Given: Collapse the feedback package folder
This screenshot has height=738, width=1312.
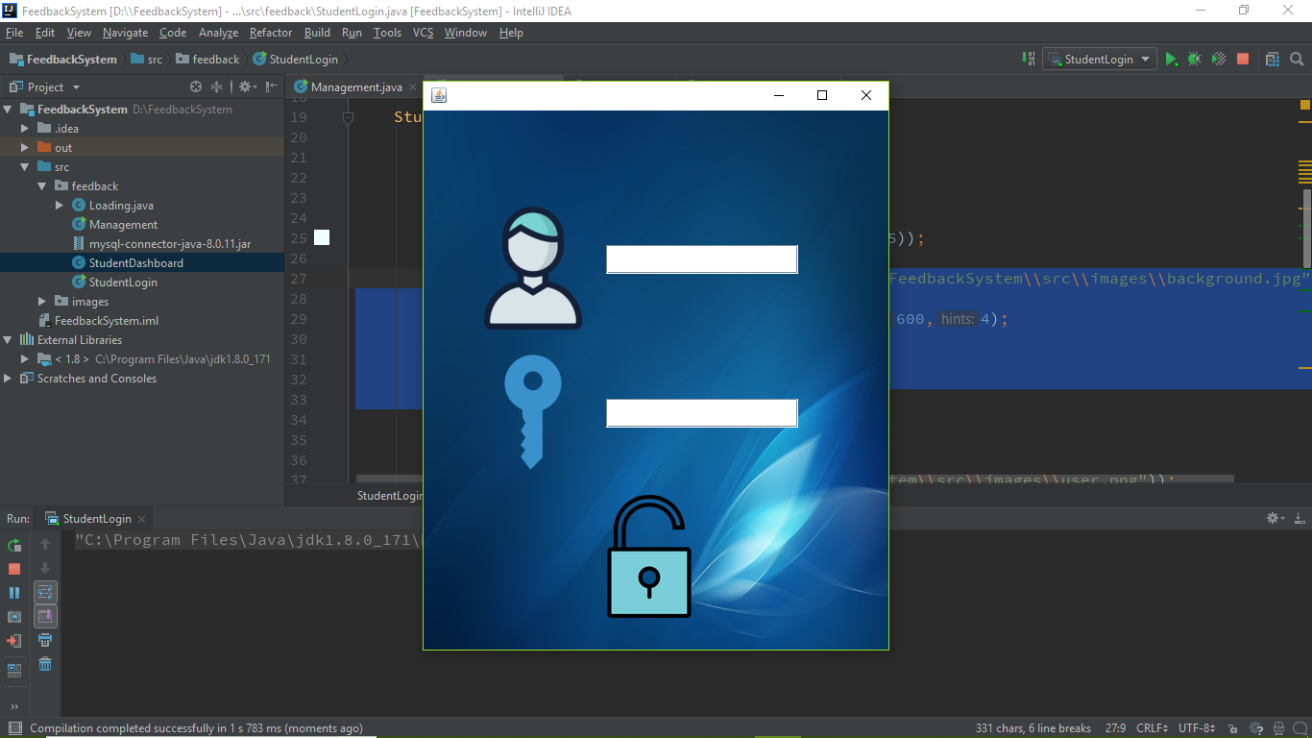Looking at the screenshot, I should (x=42, y=186).
